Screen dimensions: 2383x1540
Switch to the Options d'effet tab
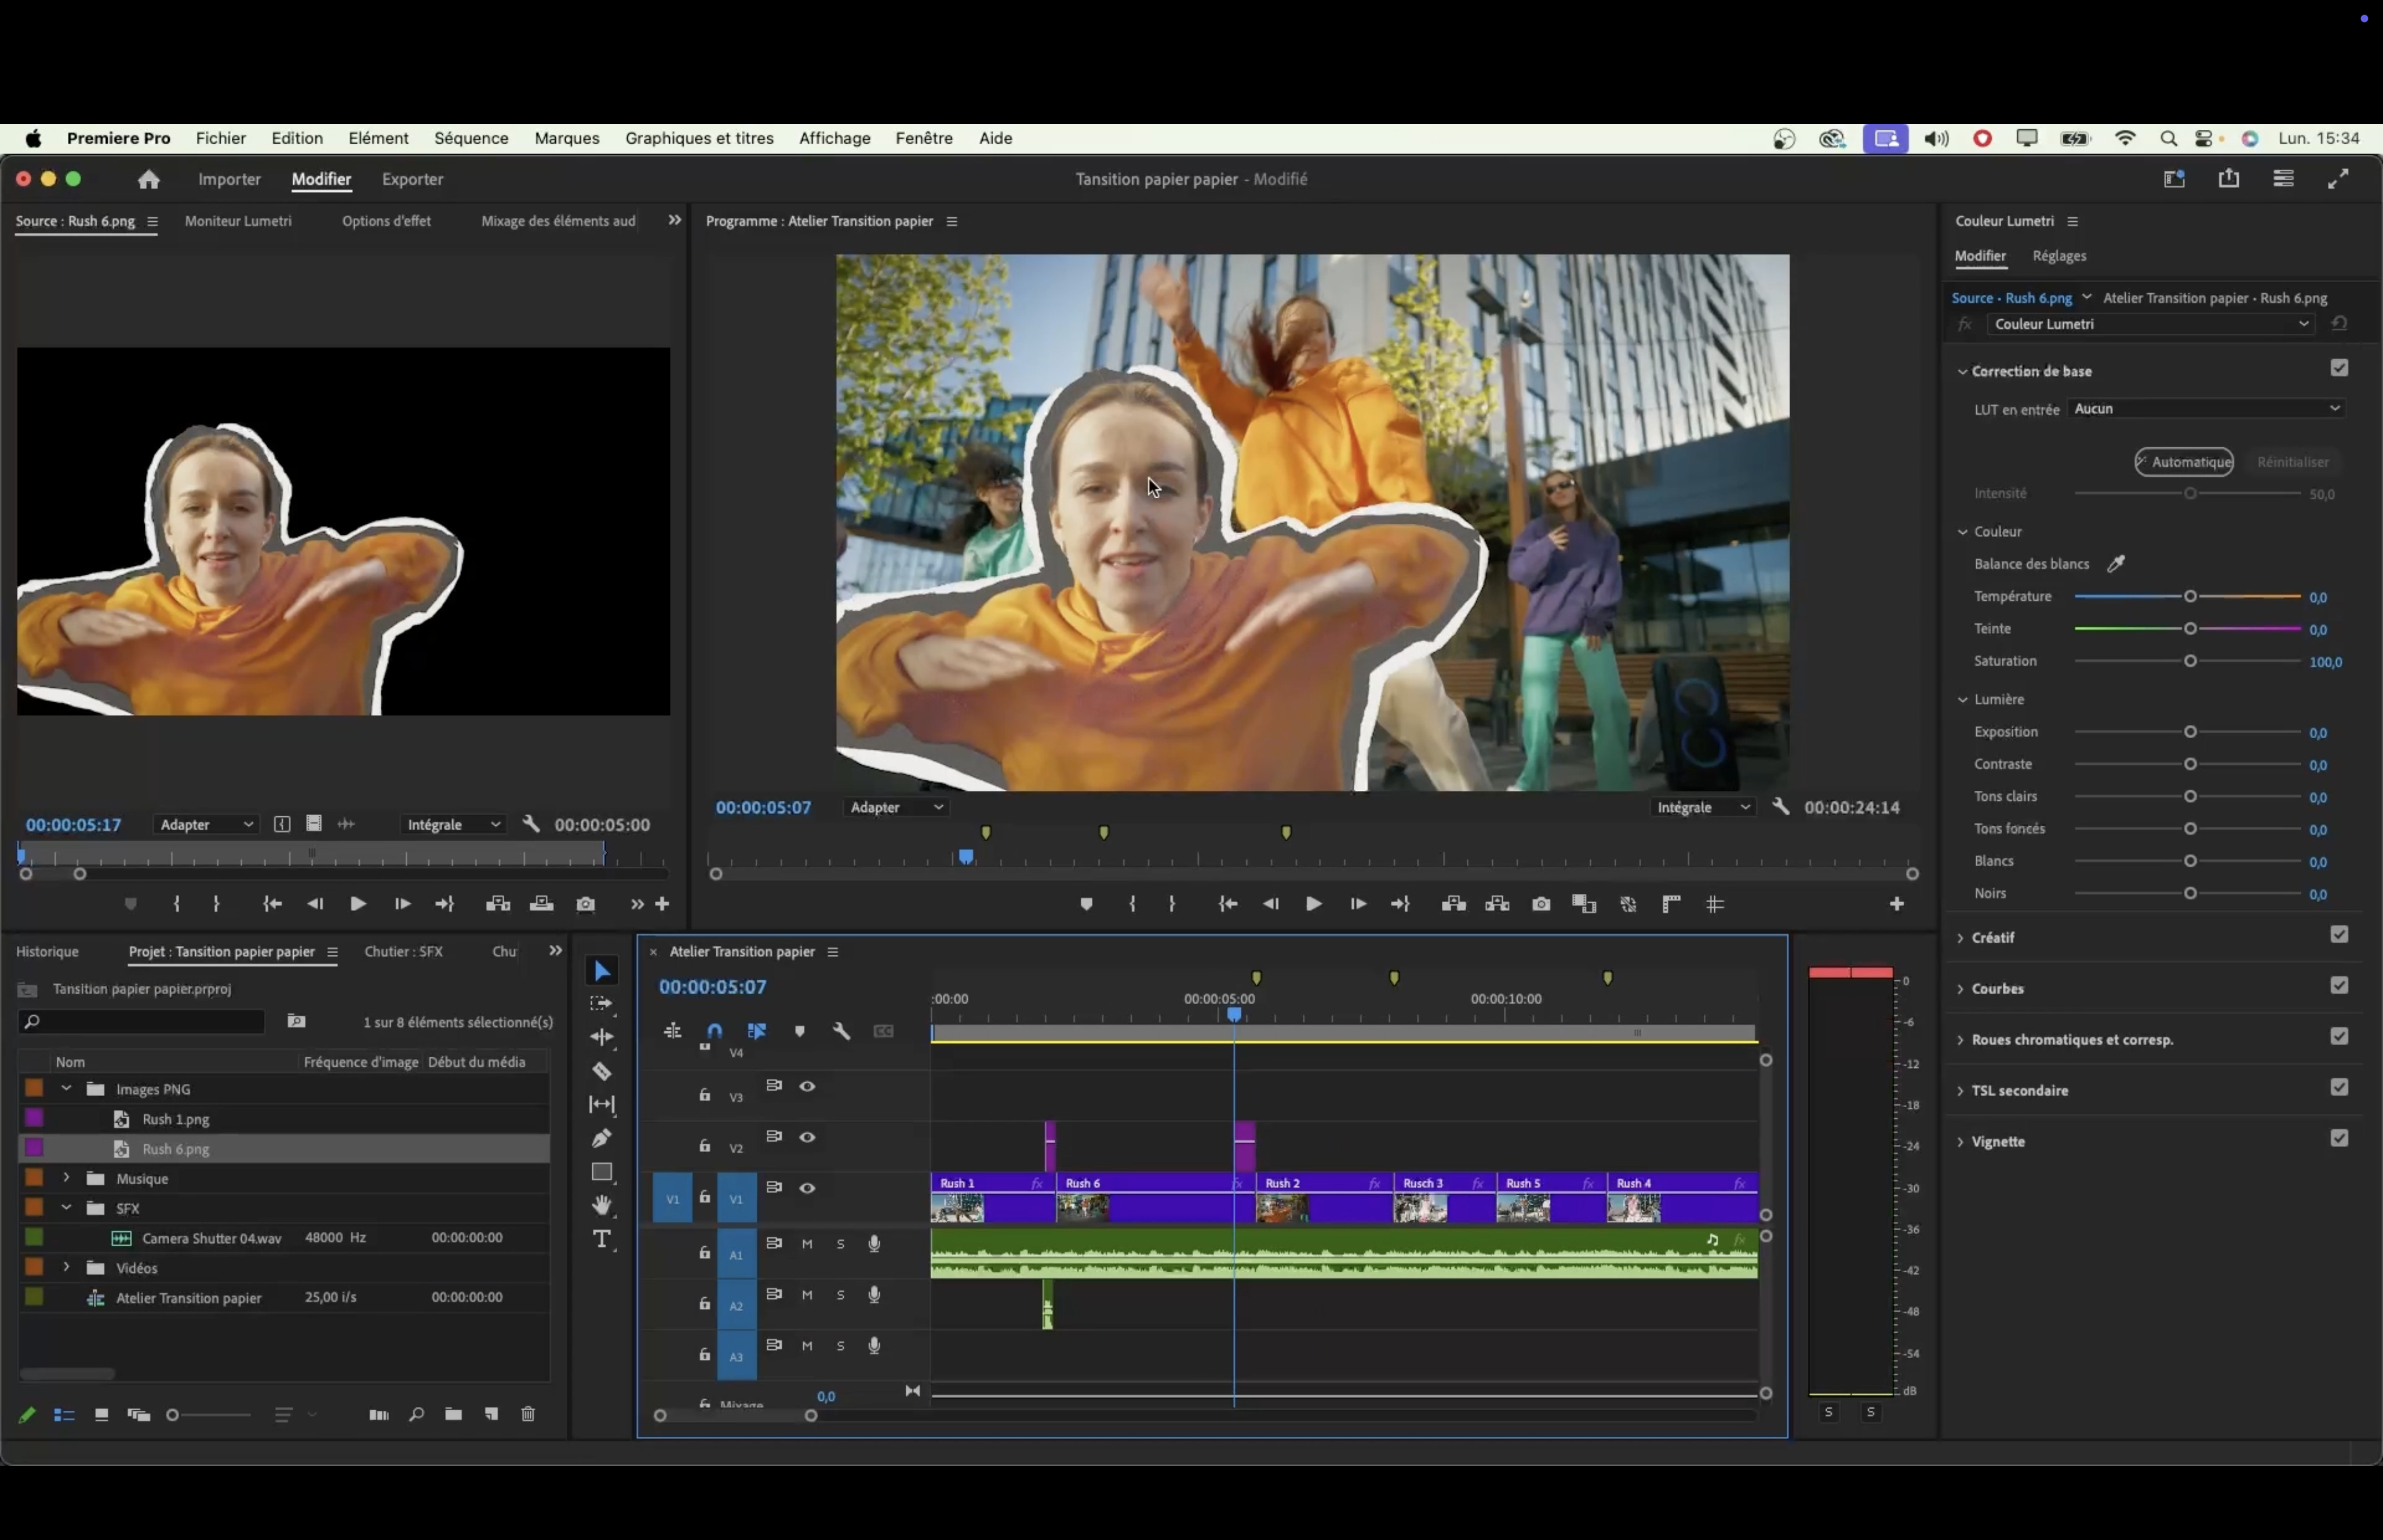click(x=386, y=221)
